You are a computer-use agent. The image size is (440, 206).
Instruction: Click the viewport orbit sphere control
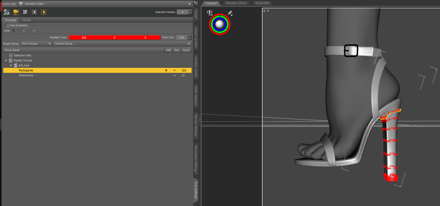(220, 24)
